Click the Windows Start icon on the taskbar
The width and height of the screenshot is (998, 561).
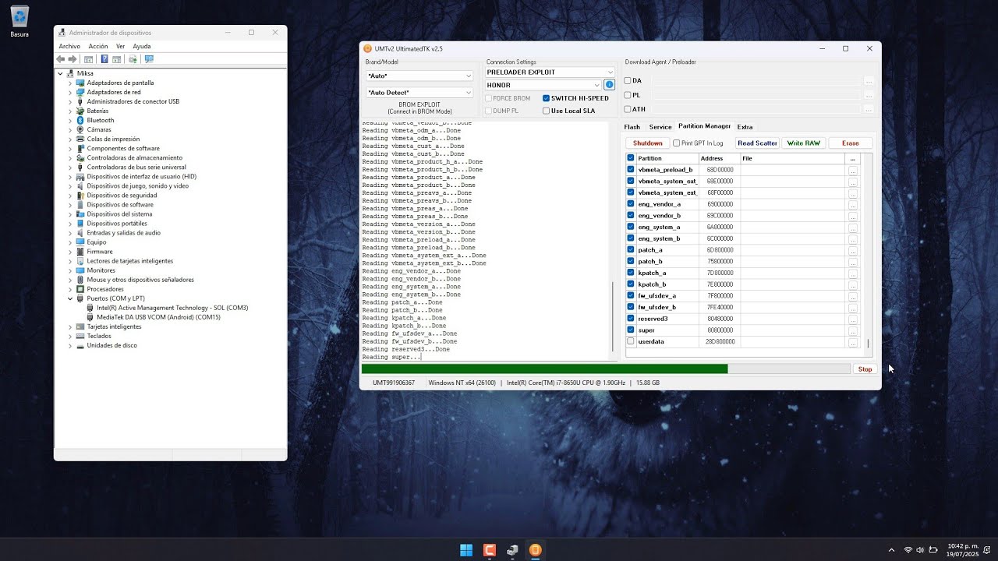(466, 550)
